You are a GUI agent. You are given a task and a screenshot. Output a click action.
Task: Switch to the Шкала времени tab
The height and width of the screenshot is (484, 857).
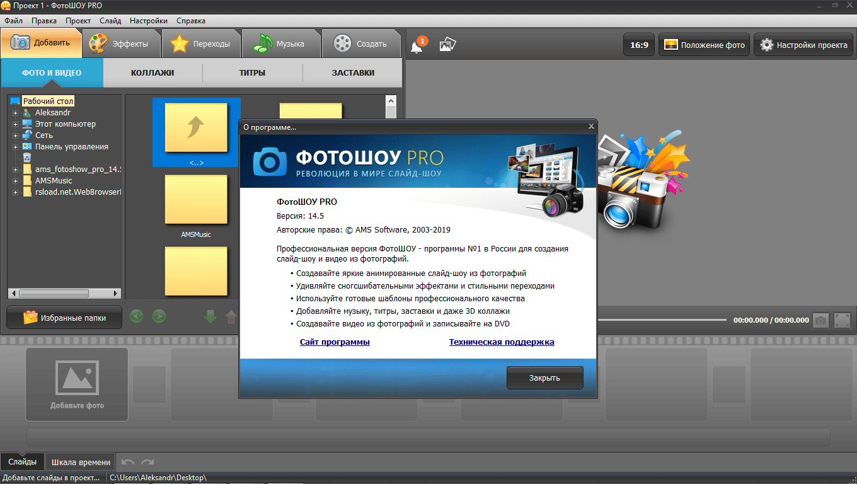pos(81,462)
